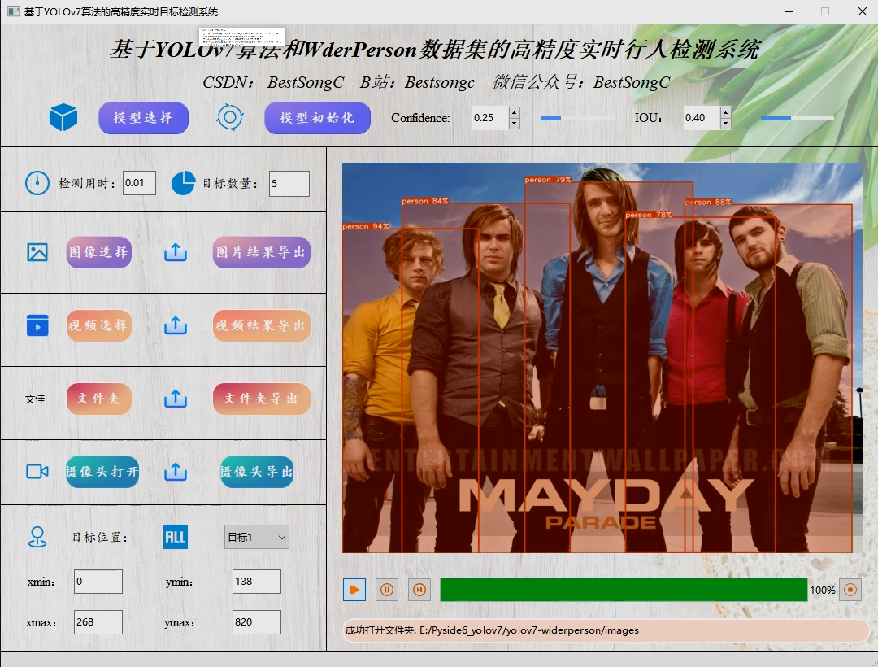
Task: Click the green detection progress bar
Action: pyautogui.click(x=624, y=590)
